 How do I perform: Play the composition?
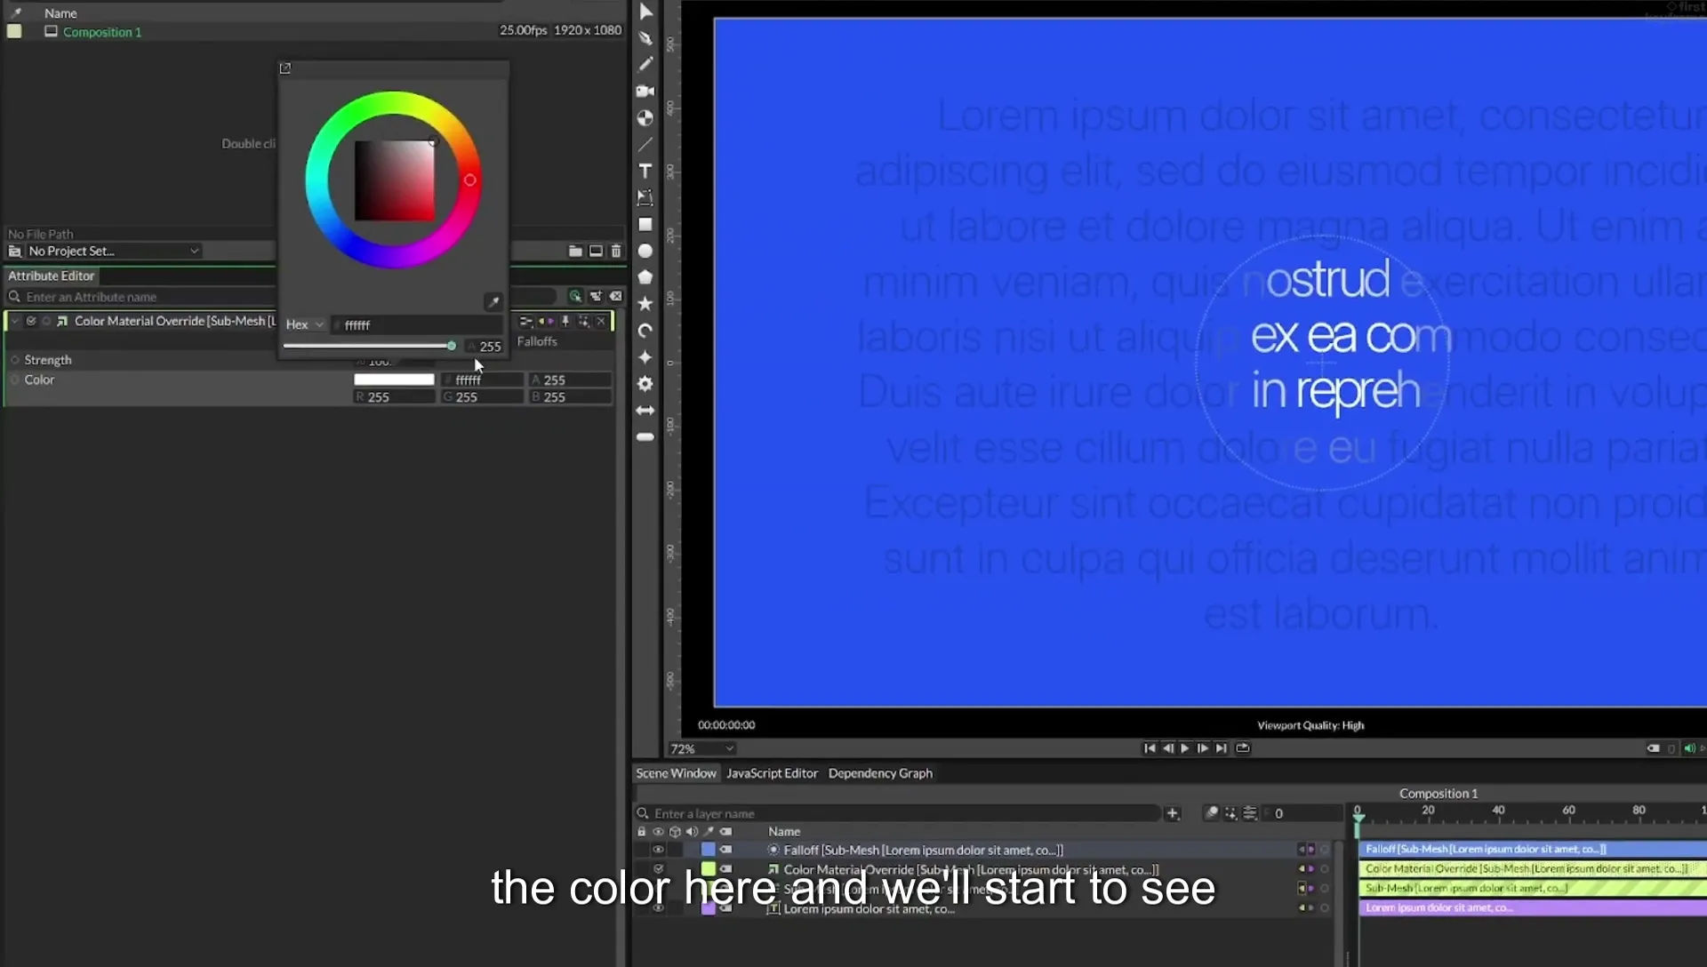coord(1185,748)
